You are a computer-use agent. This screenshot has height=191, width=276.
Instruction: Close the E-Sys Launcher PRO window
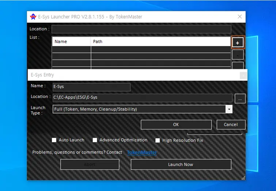239,17
